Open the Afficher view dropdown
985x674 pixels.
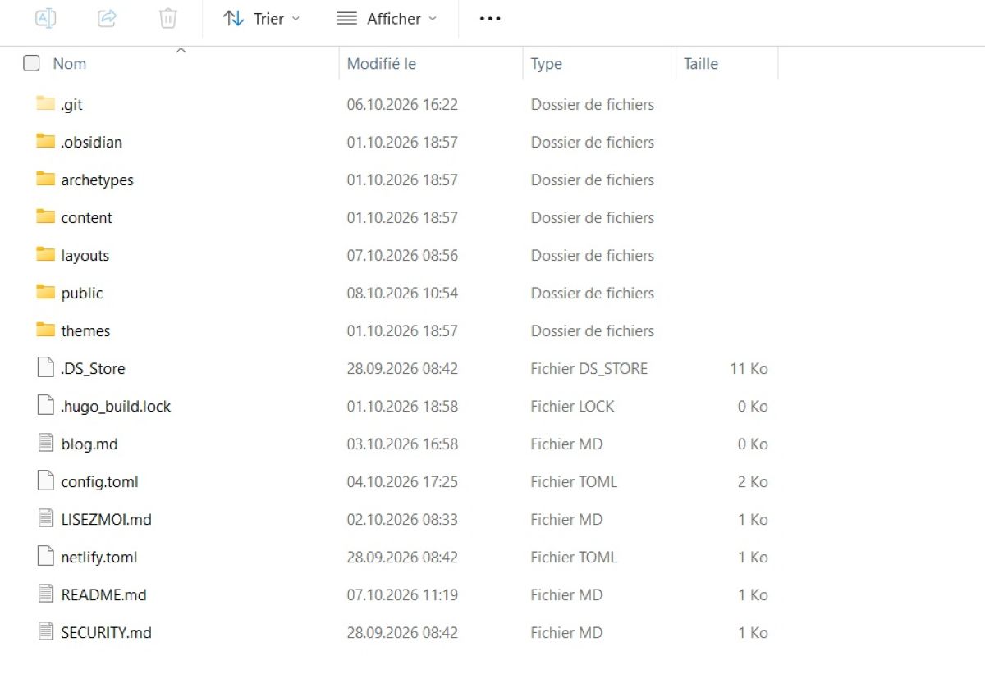387,18
